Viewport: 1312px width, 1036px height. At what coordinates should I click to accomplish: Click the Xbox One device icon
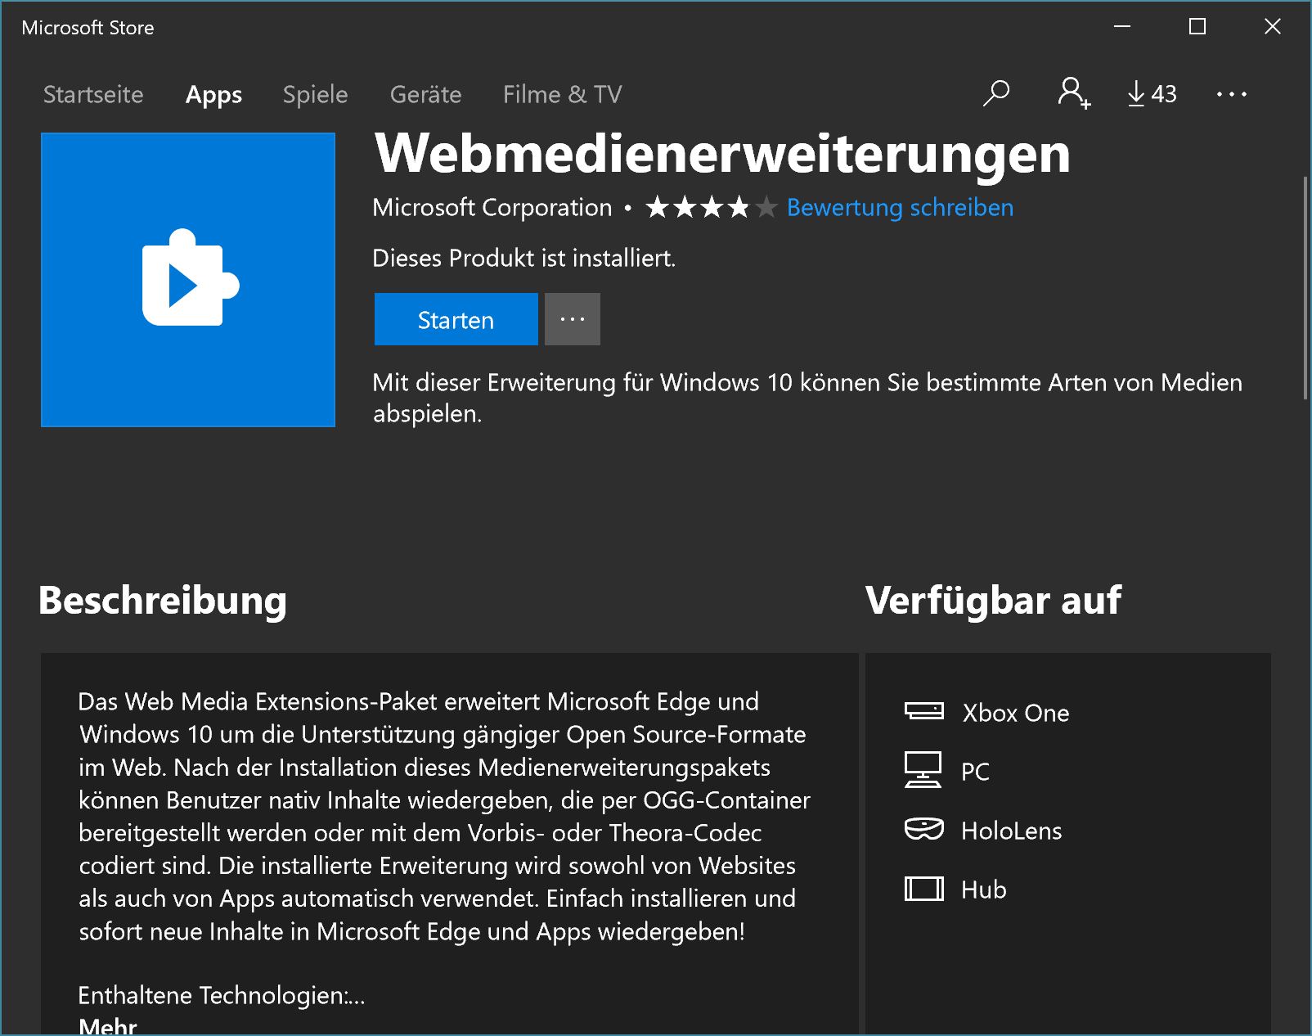[923, 711]
